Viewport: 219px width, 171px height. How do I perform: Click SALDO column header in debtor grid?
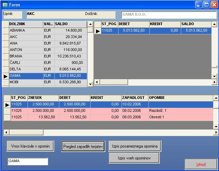[x=71, y=24]
